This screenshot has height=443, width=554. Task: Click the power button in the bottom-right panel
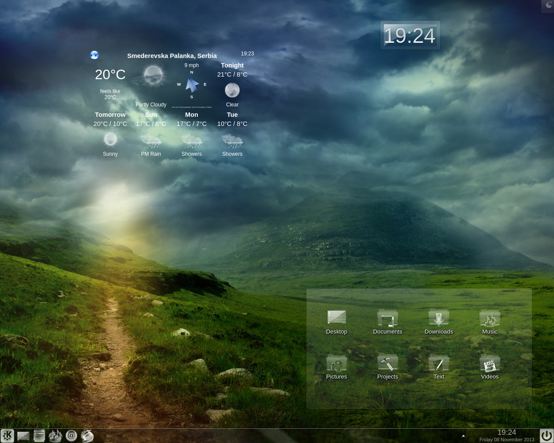coord(547,435)
